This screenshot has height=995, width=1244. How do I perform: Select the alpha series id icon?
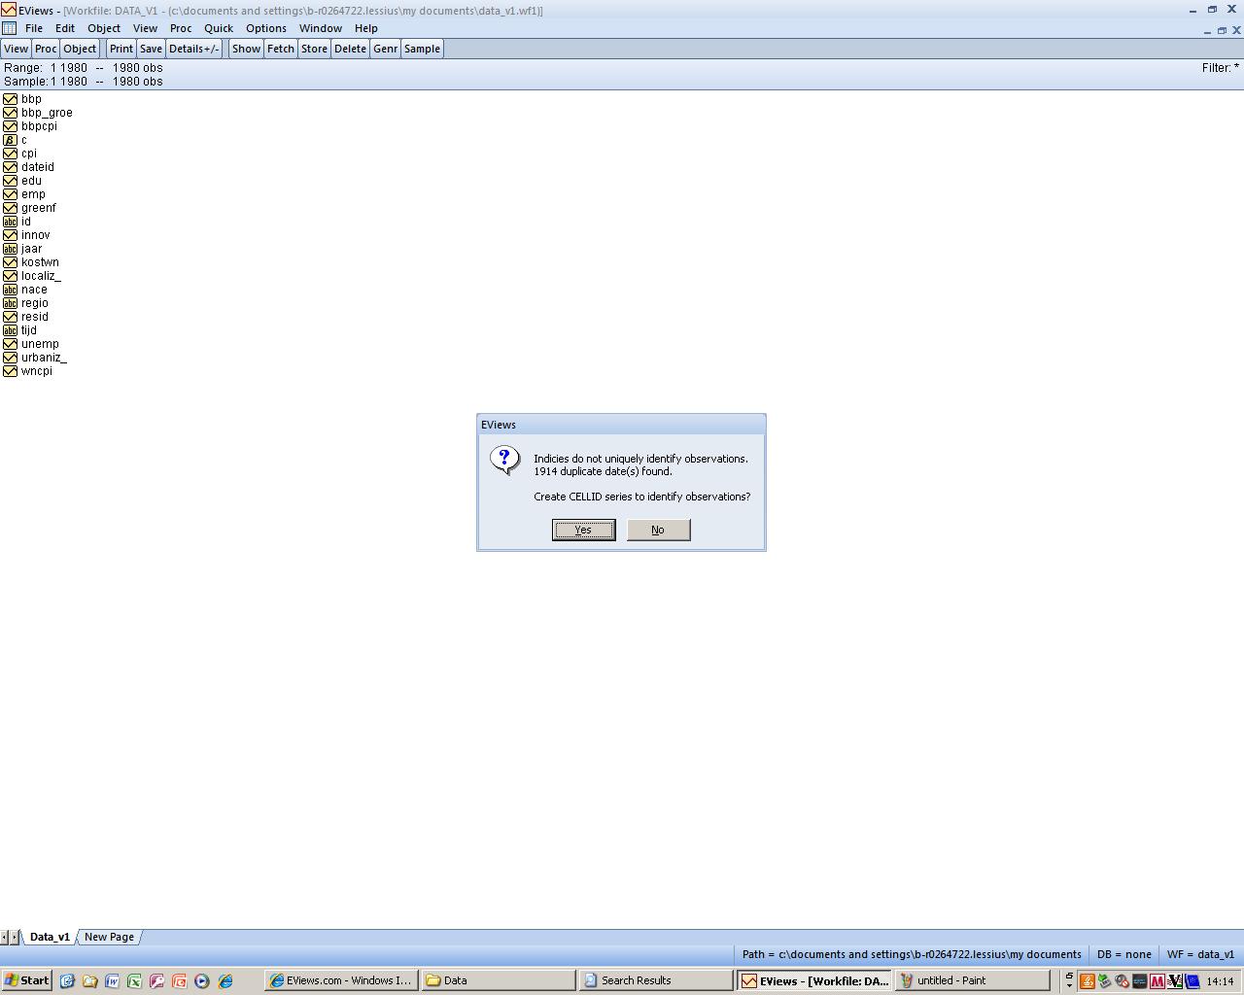pos(10,222)
